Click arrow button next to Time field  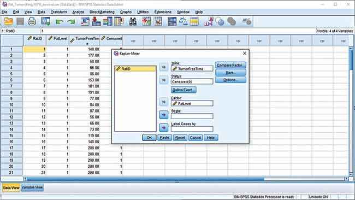(x=164, y=67)
